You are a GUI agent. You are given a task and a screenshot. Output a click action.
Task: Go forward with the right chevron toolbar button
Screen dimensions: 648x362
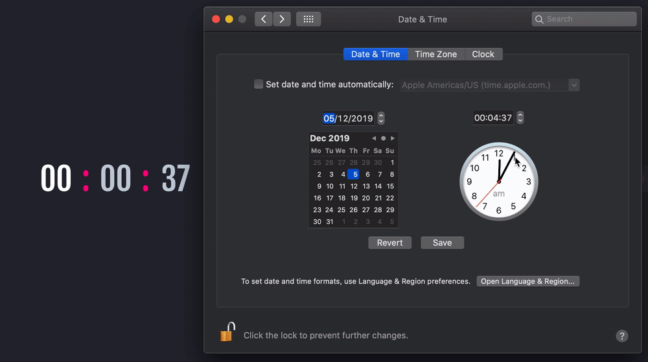(282, 19)
